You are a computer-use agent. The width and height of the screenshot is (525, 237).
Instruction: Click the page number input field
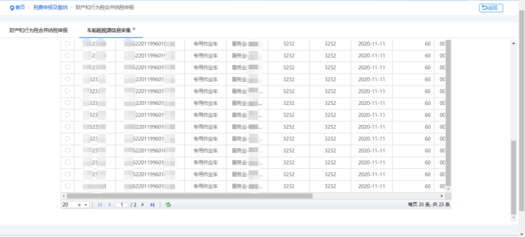(121, 205)
